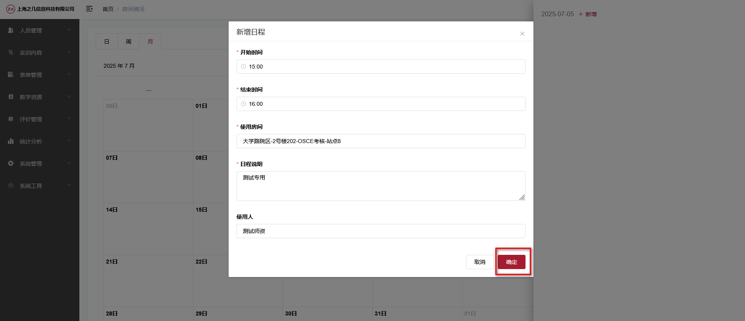Open the 人员管理 sidebar menu
Image resolution: width=745 pixels, height=321 pixels.
40,30
